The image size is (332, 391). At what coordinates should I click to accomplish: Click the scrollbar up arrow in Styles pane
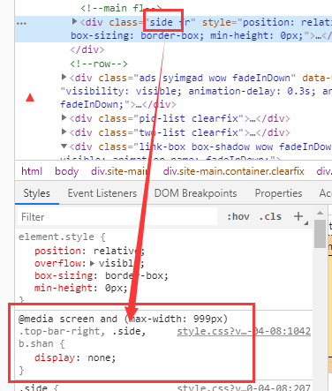(320, 213)
